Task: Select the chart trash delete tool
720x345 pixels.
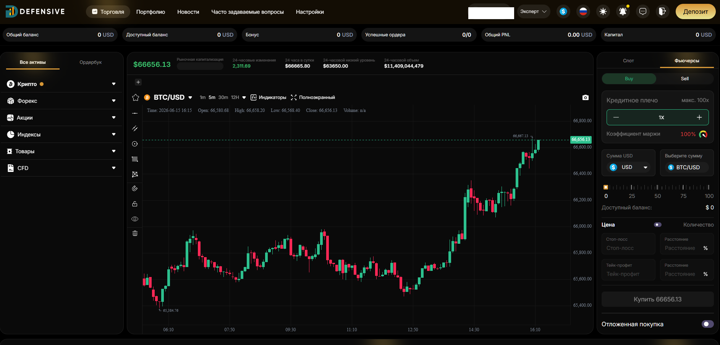Action: tap(135, 233)
